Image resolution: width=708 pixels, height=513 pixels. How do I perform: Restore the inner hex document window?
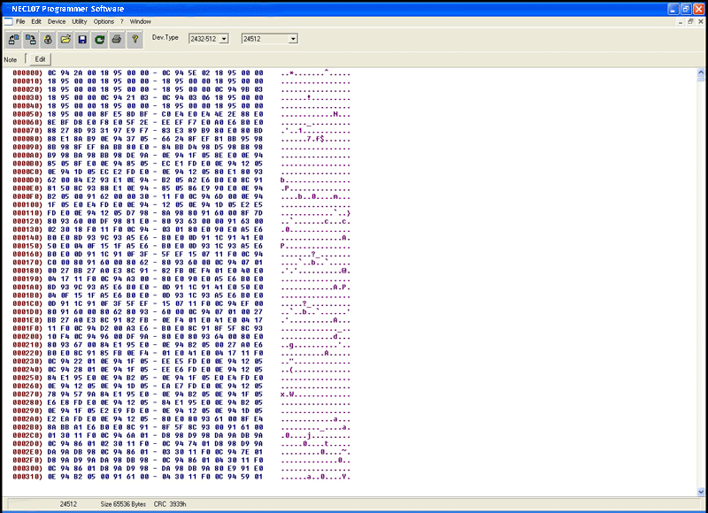click(x=689, y=20)
